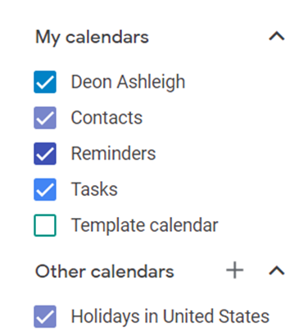Click the Other calendars heading text
This screenshot has width=308, height=335.
[x=105, y=271]
